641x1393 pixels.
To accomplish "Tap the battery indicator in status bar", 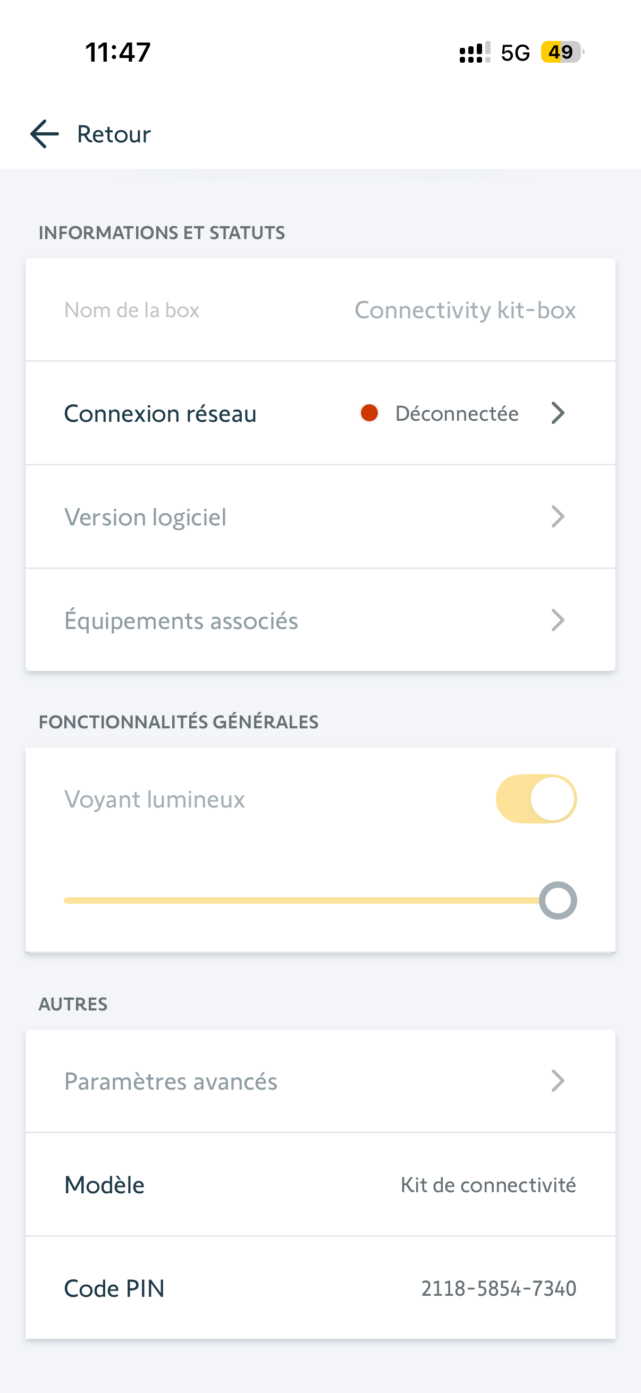I will (561, 53).
